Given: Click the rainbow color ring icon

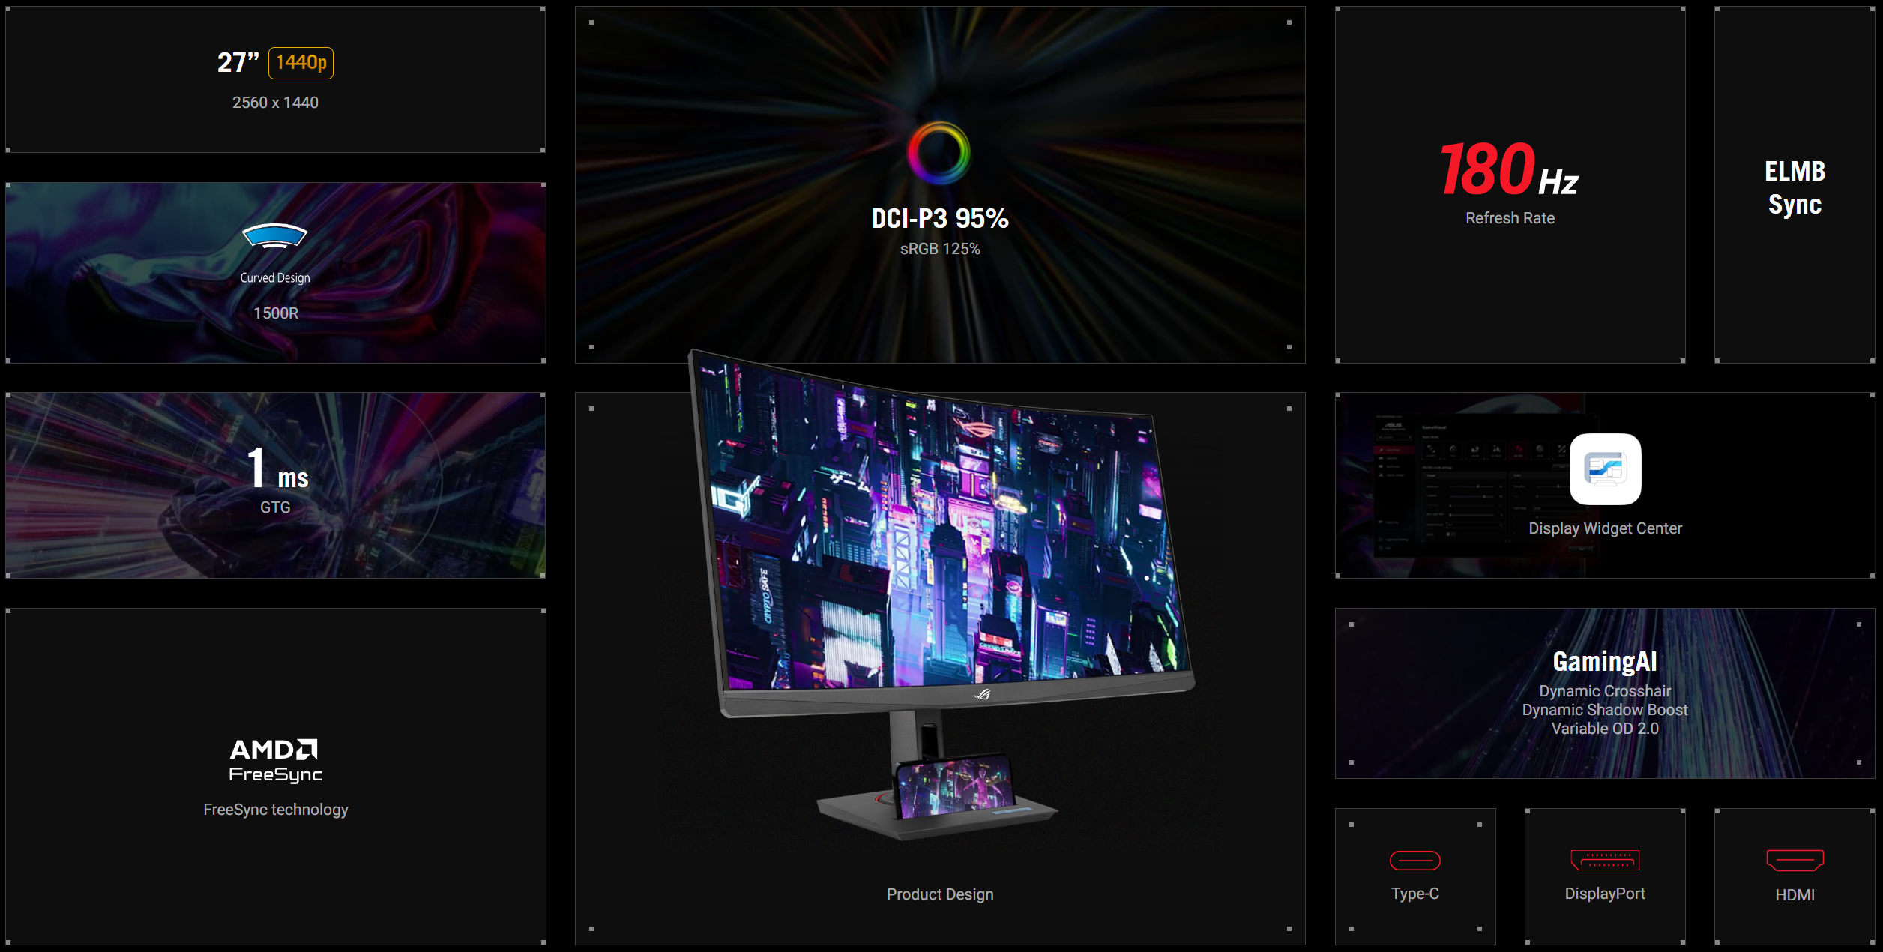Looking at the screenshot, I should pyautogui.click(x=939, y=153).
